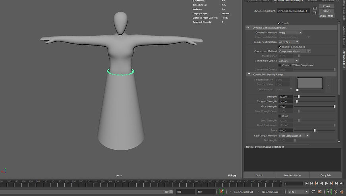Play the animation backwards
346x196 pixels.
click(321, 183)
